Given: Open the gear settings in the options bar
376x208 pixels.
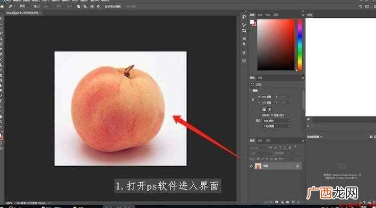Looking at the screenshot, I should (99, 7).
